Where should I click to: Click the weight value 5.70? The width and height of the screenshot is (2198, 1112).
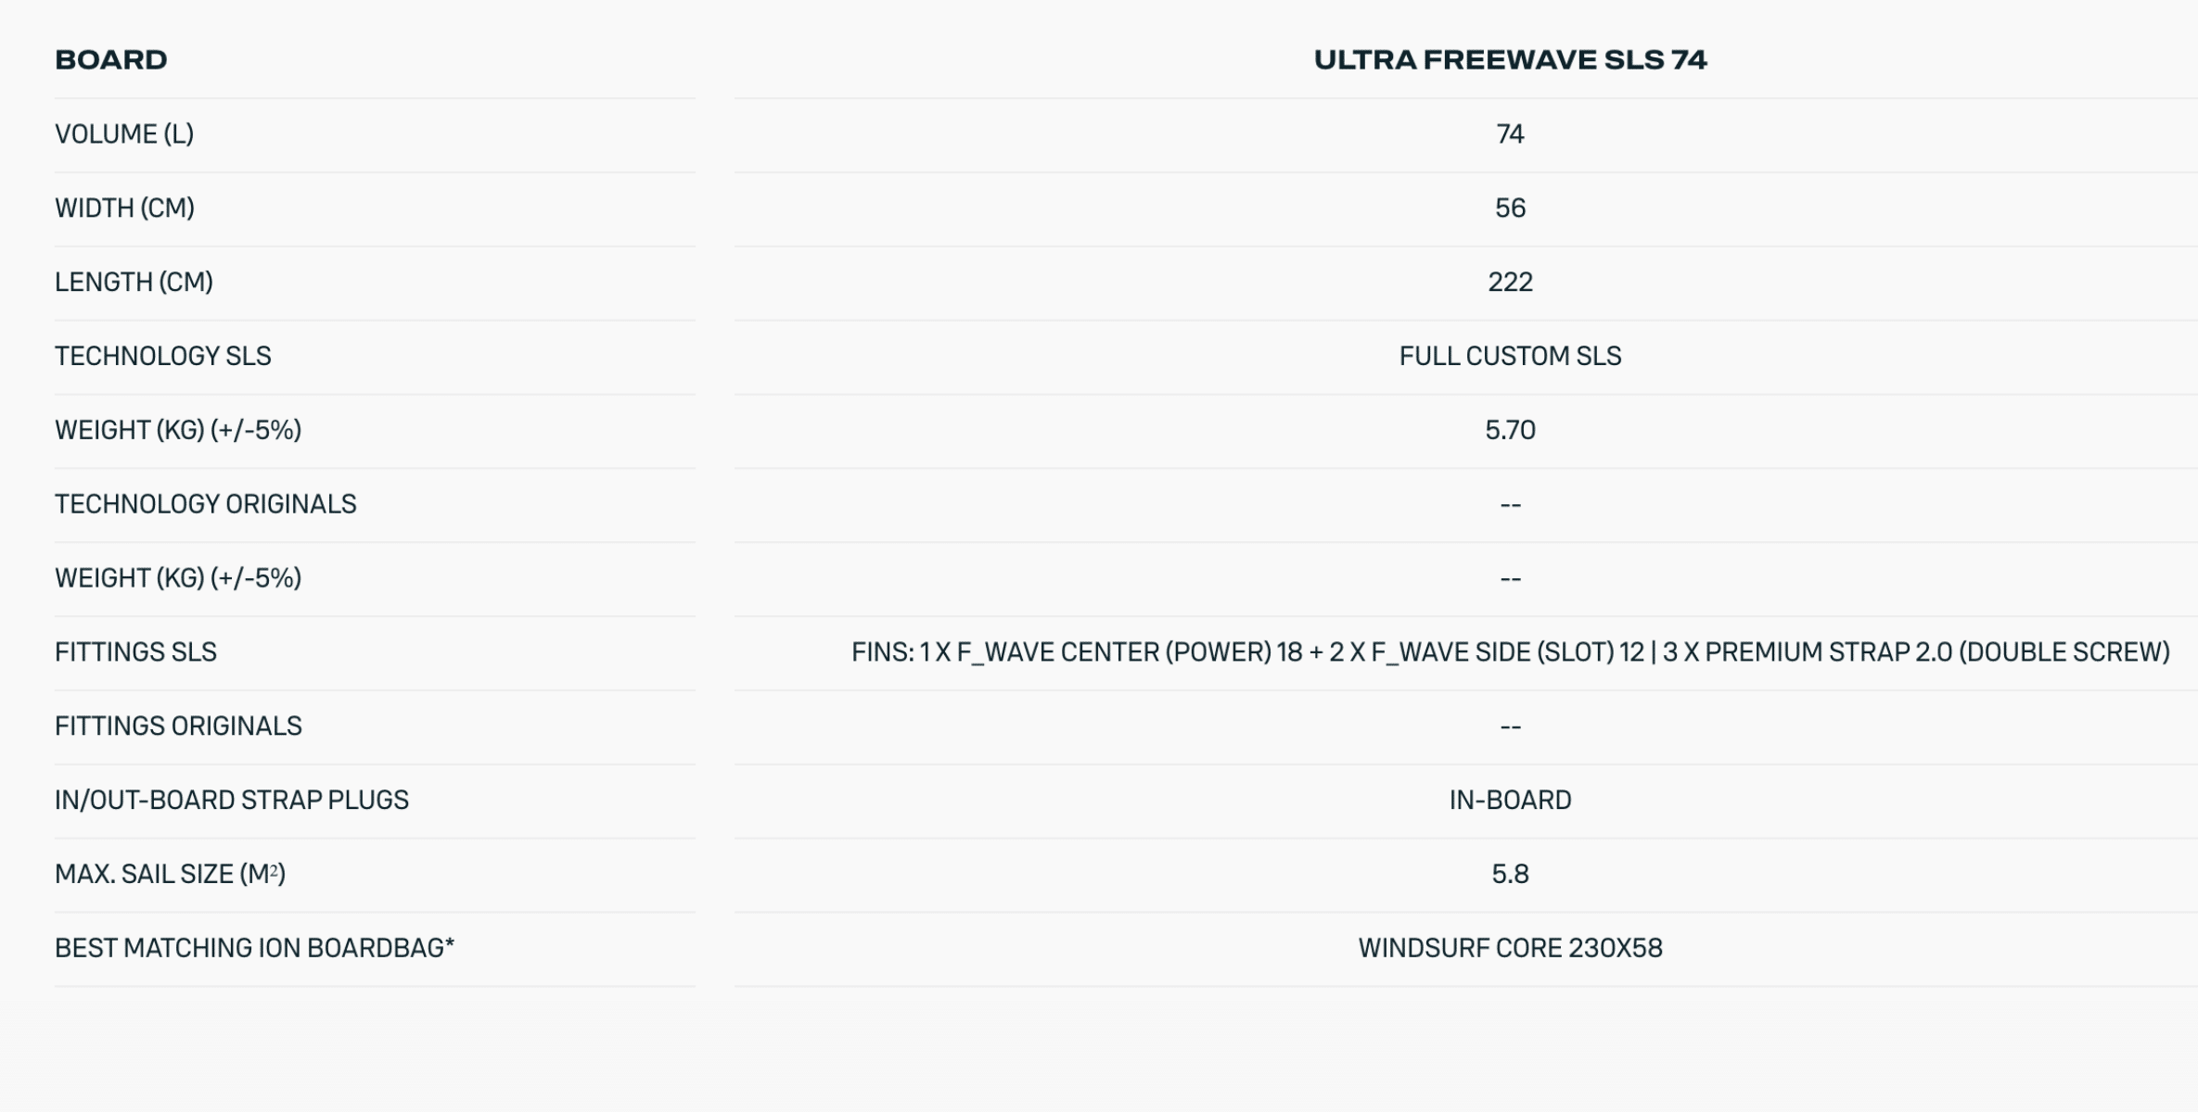pyautogui.click(x=1510, y=431)
